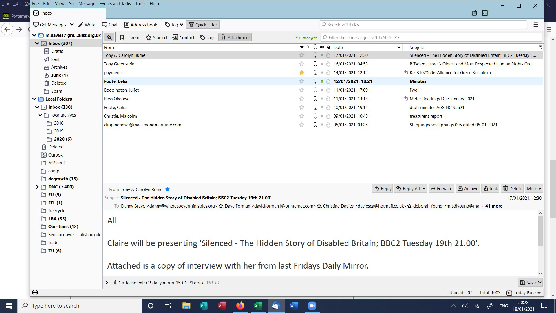Expand the attachment list chevron
The width and height of the screenshot is (556, 313).
[x=107, y=282]
